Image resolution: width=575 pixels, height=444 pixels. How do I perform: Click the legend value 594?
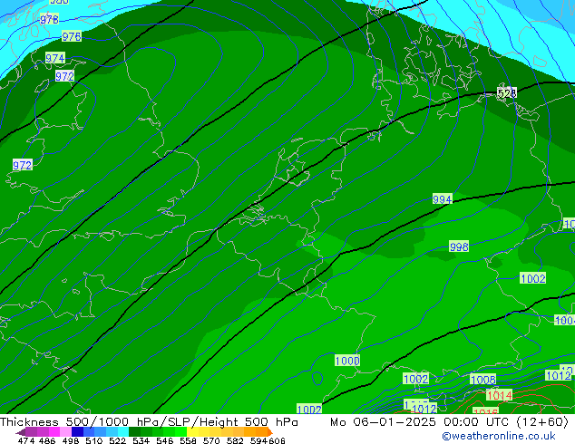point(258,440)
